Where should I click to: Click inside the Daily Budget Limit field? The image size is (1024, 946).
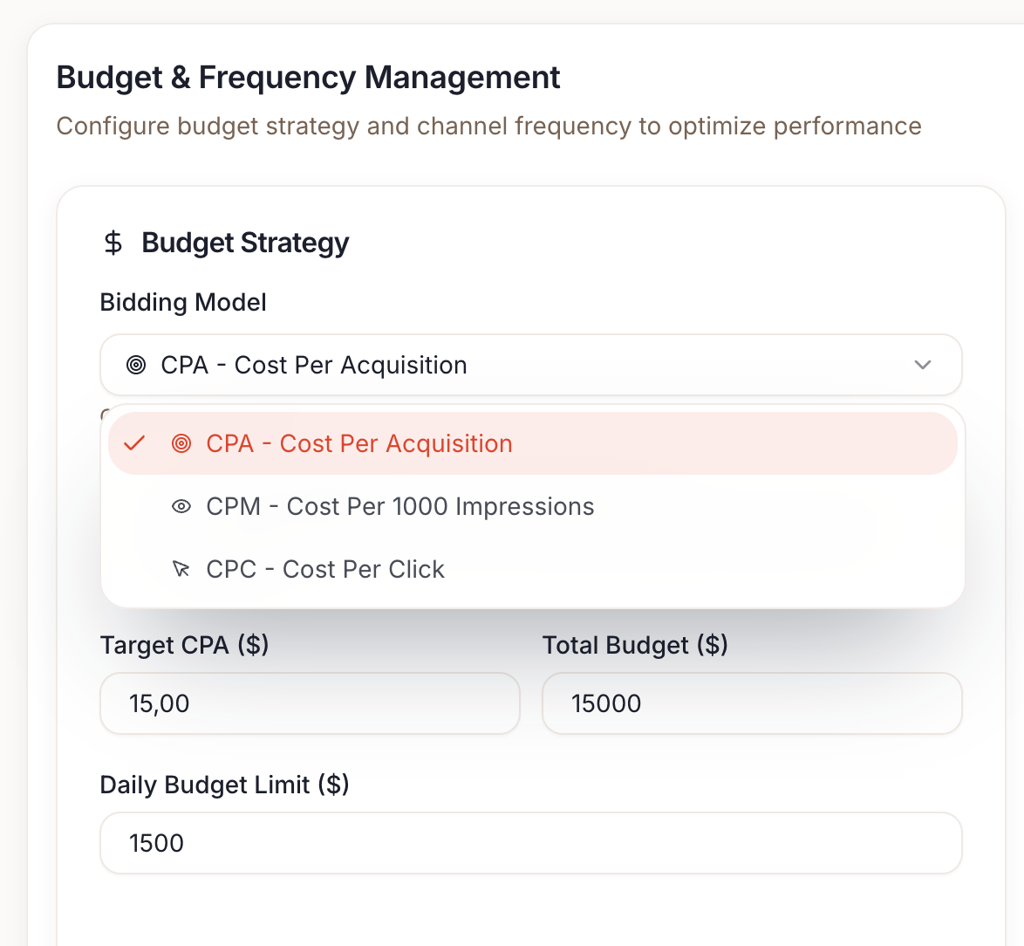coord(530,843)
